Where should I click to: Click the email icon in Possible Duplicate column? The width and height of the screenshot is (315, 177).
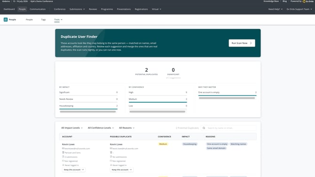point(111,148)
